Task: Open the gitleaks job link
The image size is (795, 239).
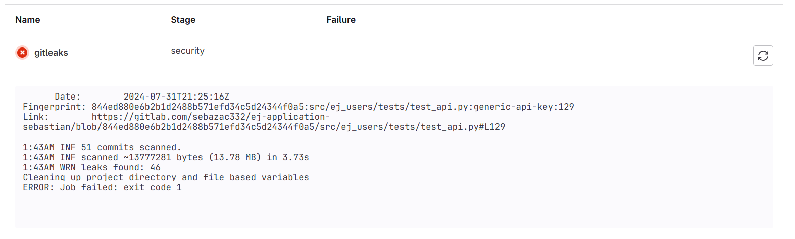Action: [x=51, y=53]
